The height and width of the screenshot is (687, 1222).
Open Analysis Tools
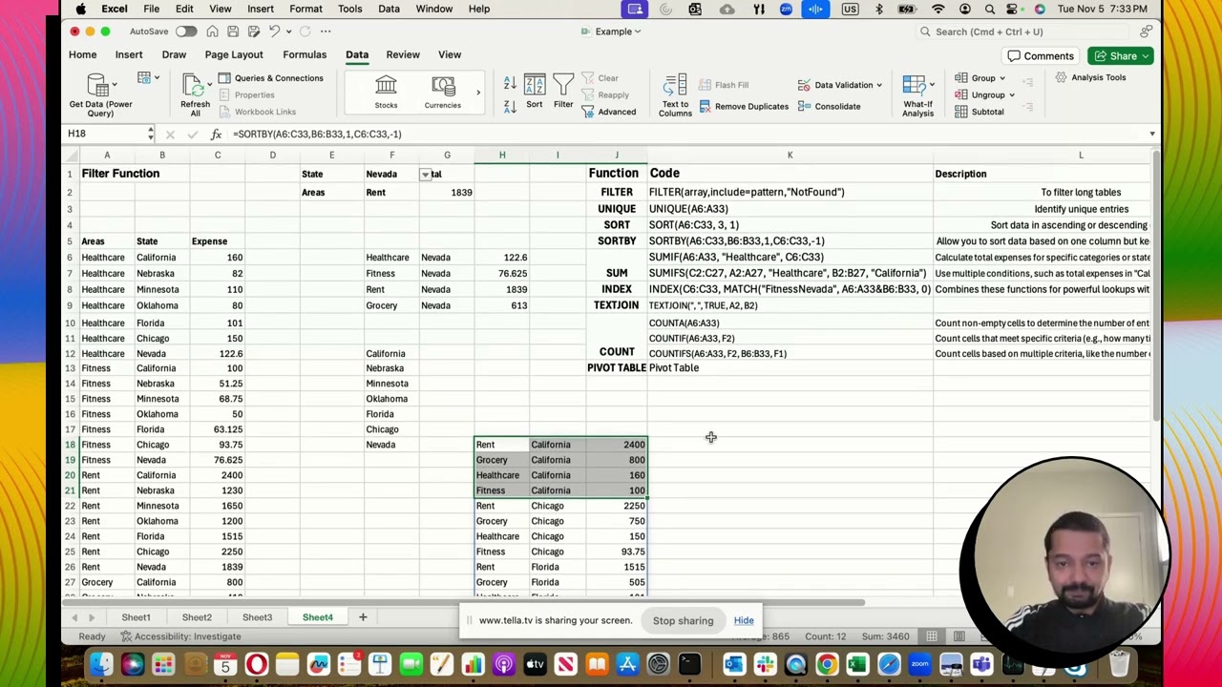[1090, 77]
